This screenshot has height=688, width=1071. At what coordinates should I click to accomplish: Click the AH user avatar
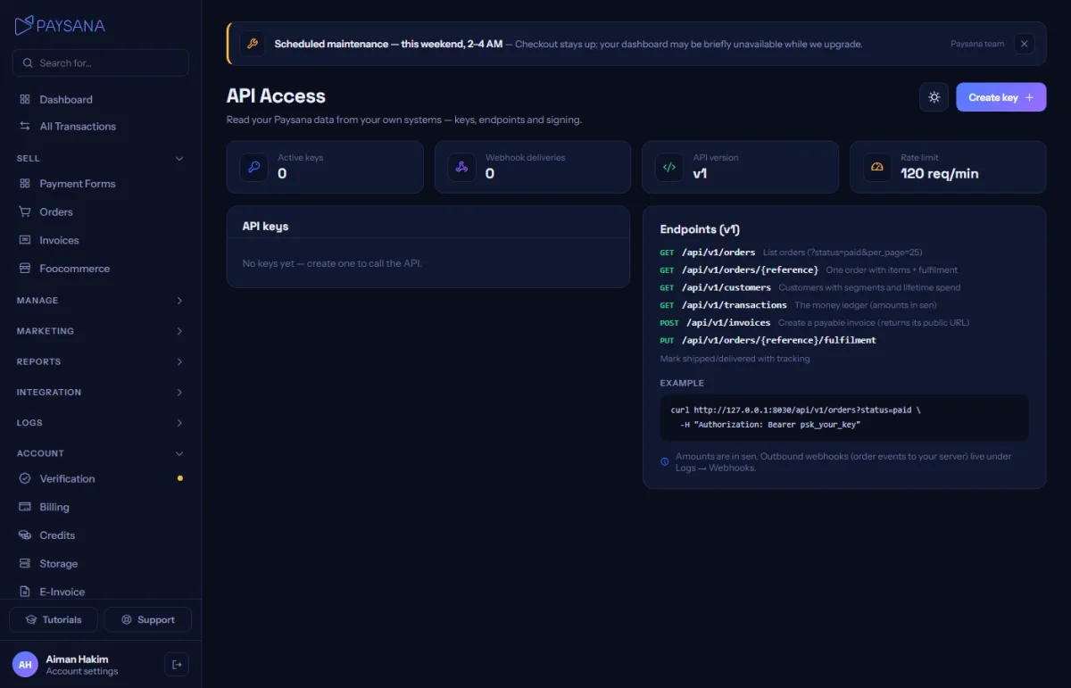point(25,665)
